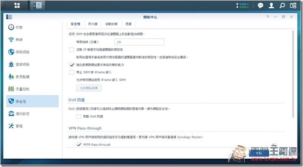Select 流量控制 text in sidebar
The width and height of the screenshot is (303, 167).
(x=22, y=89)
